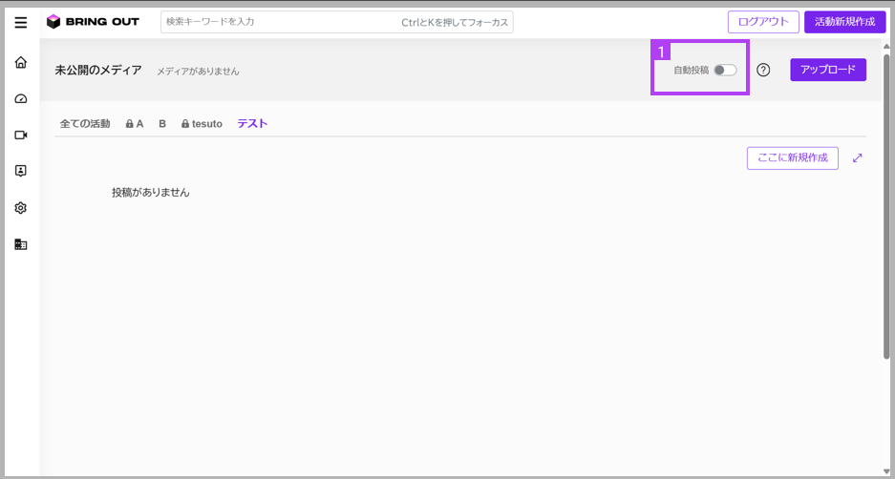The width and height of the screenshot is (895, 479).
Task: Open the locked tesuto tab
Action: (x=202, y=124)
